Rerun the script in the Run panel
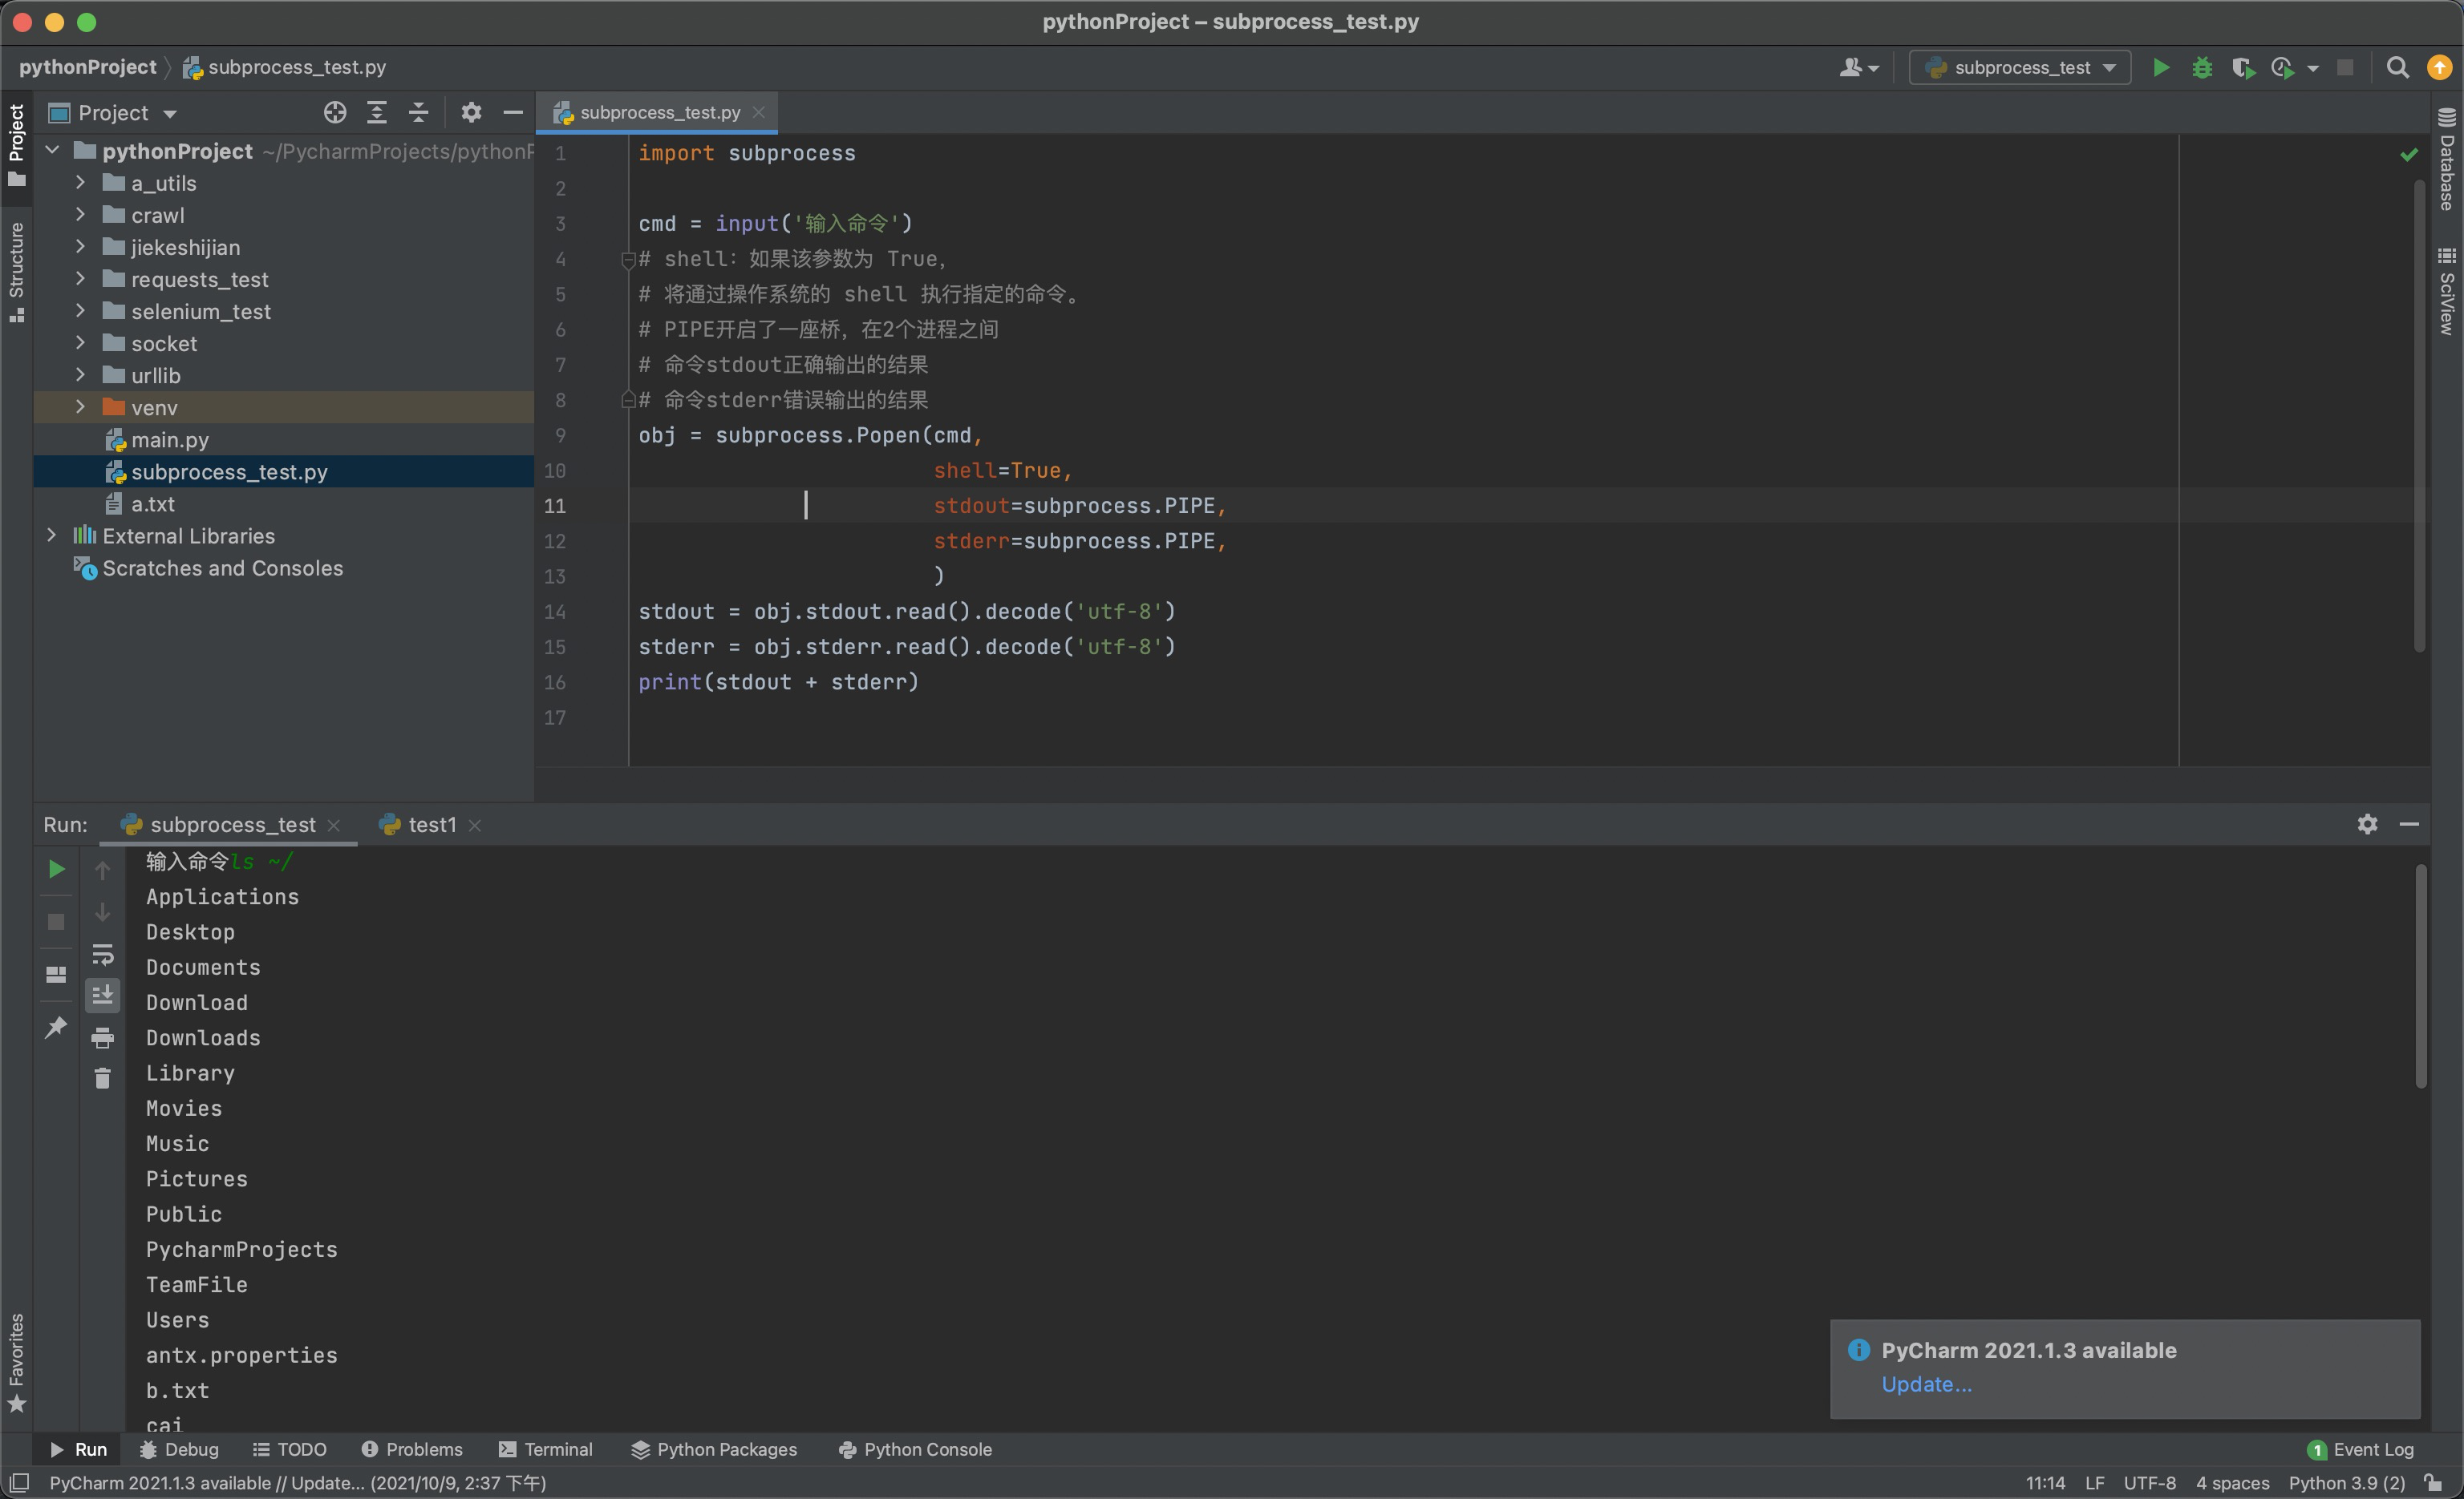The width and height of the screenshot is (2464, 1499). [x=56, y=868]
